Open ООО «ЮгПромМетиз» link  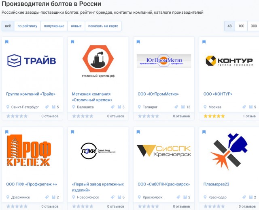click(x=158, y=94)
